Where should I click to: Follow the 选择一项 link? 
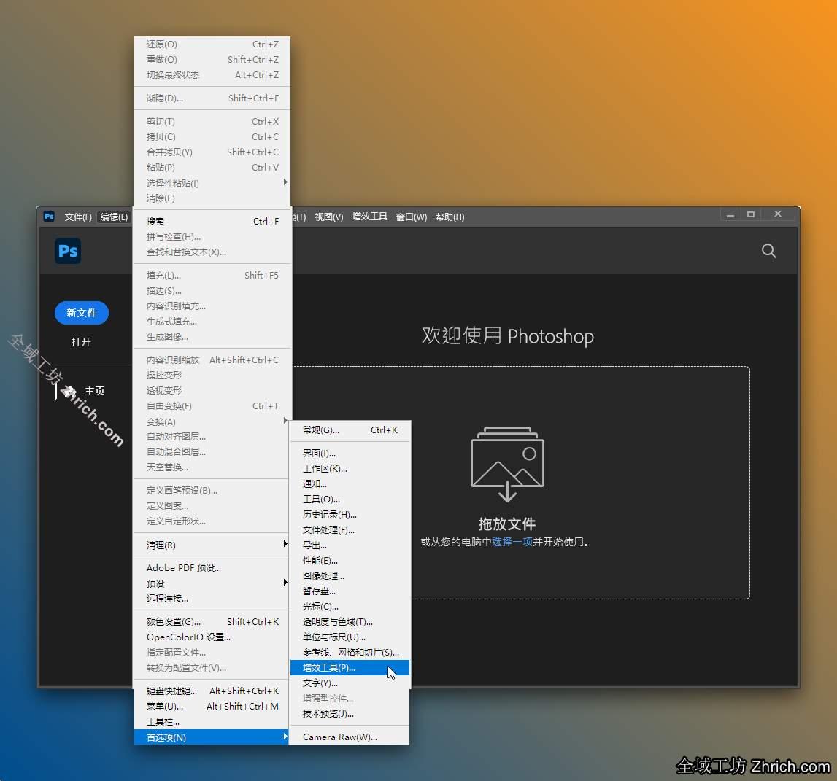click(x=512, y=542)
